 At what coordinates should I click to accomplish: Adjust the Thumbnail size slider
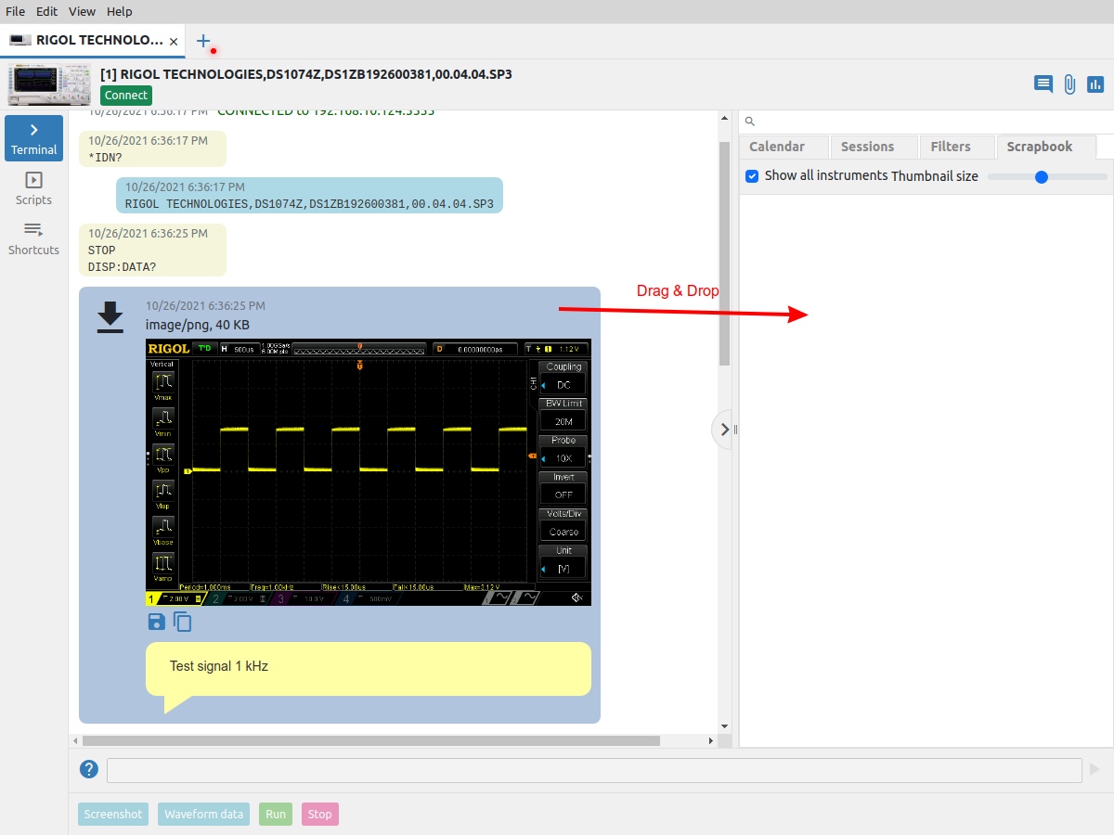coord(1047,176)
